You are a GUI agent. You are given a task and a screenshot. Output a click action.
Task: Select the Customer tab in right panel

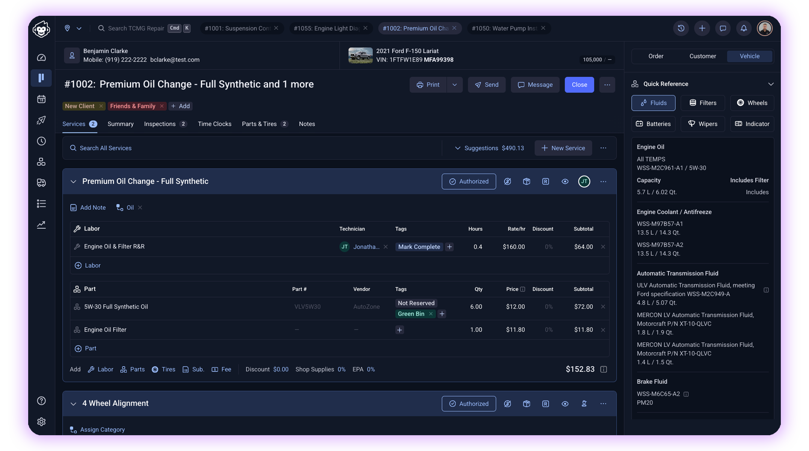[x=702, y=56]
